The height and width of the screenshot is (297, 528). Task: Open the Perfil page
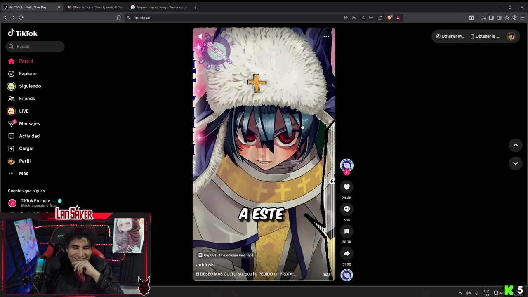(19, 161)
